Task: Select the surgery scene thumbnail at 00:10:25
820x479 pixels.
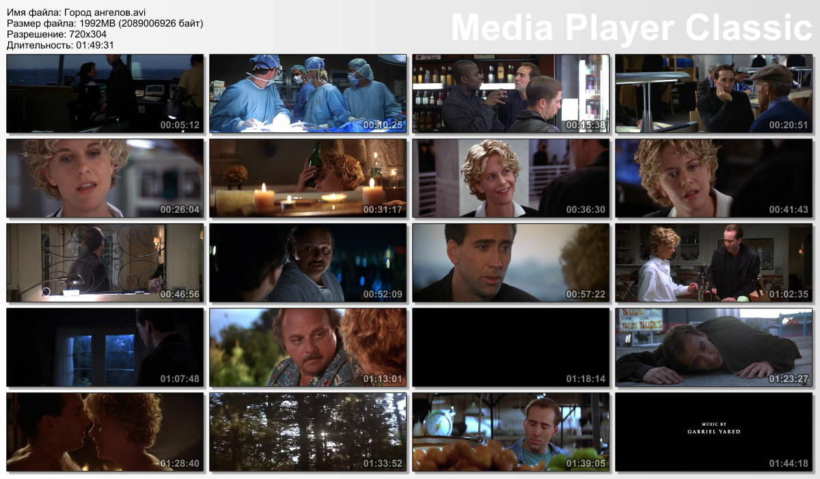Action: [307, 93]
